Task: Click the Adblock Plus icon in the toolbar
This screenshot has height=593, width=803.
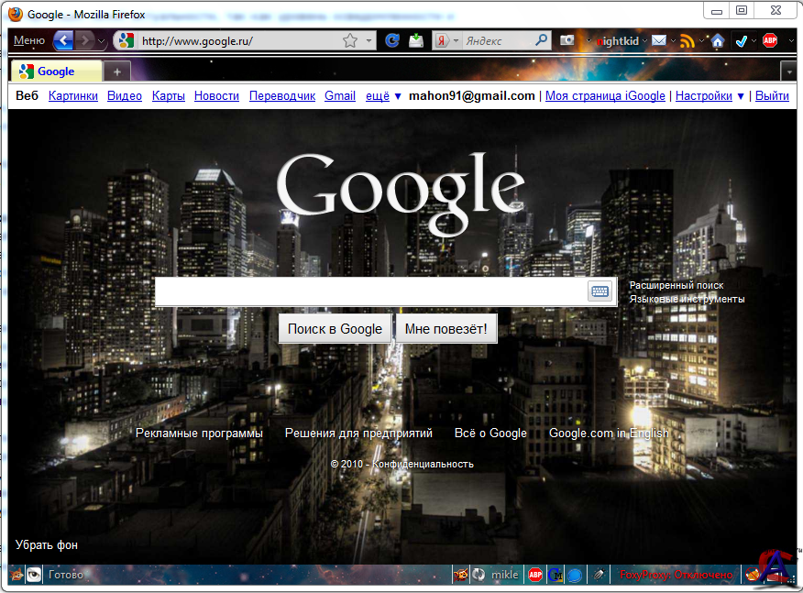Action: tap(770, 40)
